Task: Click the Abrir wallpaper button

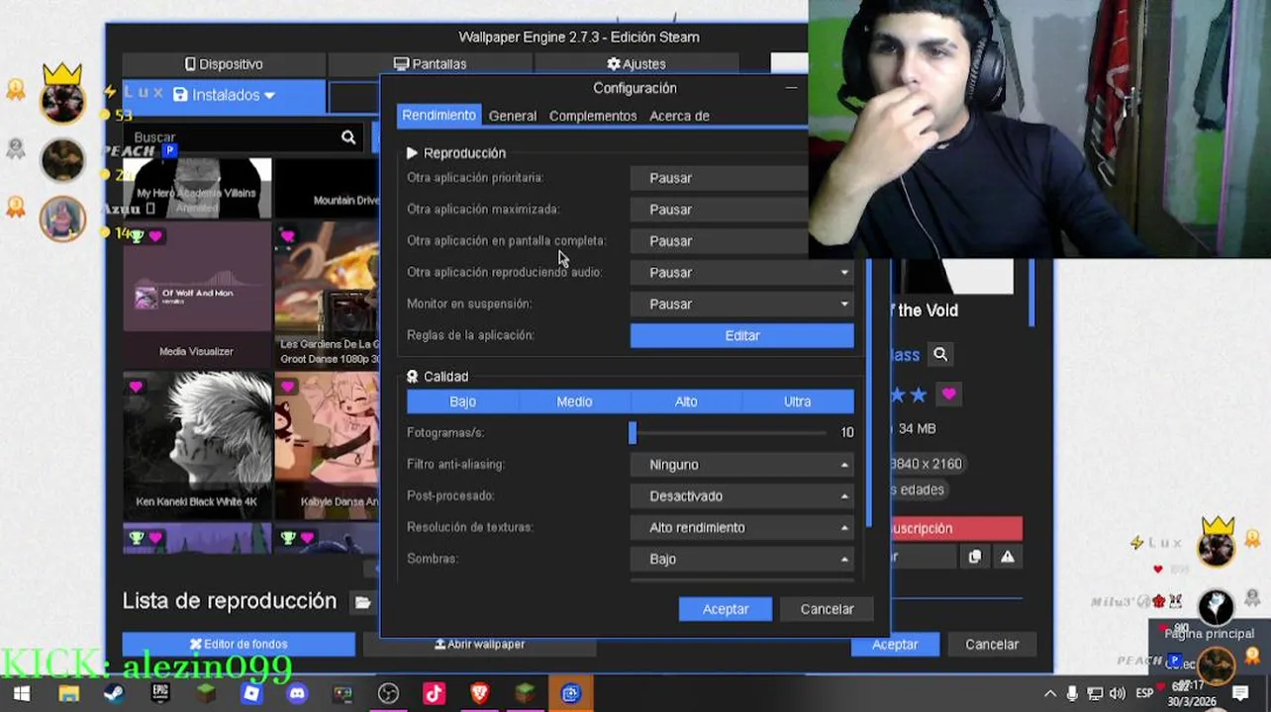Action: (480, 645)
